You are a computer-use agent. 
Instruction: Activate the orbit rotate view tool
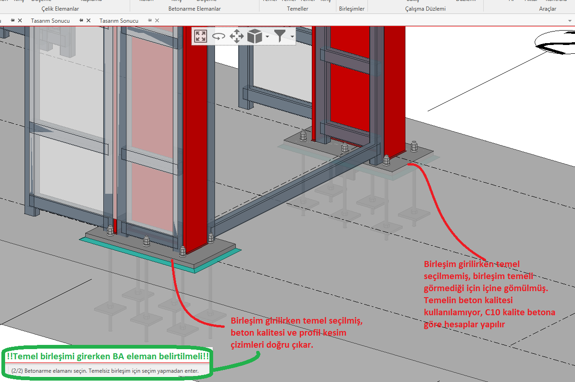click(219, 36)
